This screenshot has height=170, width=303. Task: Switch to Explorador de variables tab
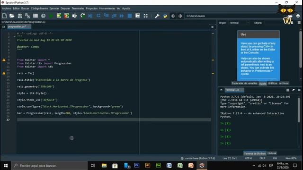[244, 84]
